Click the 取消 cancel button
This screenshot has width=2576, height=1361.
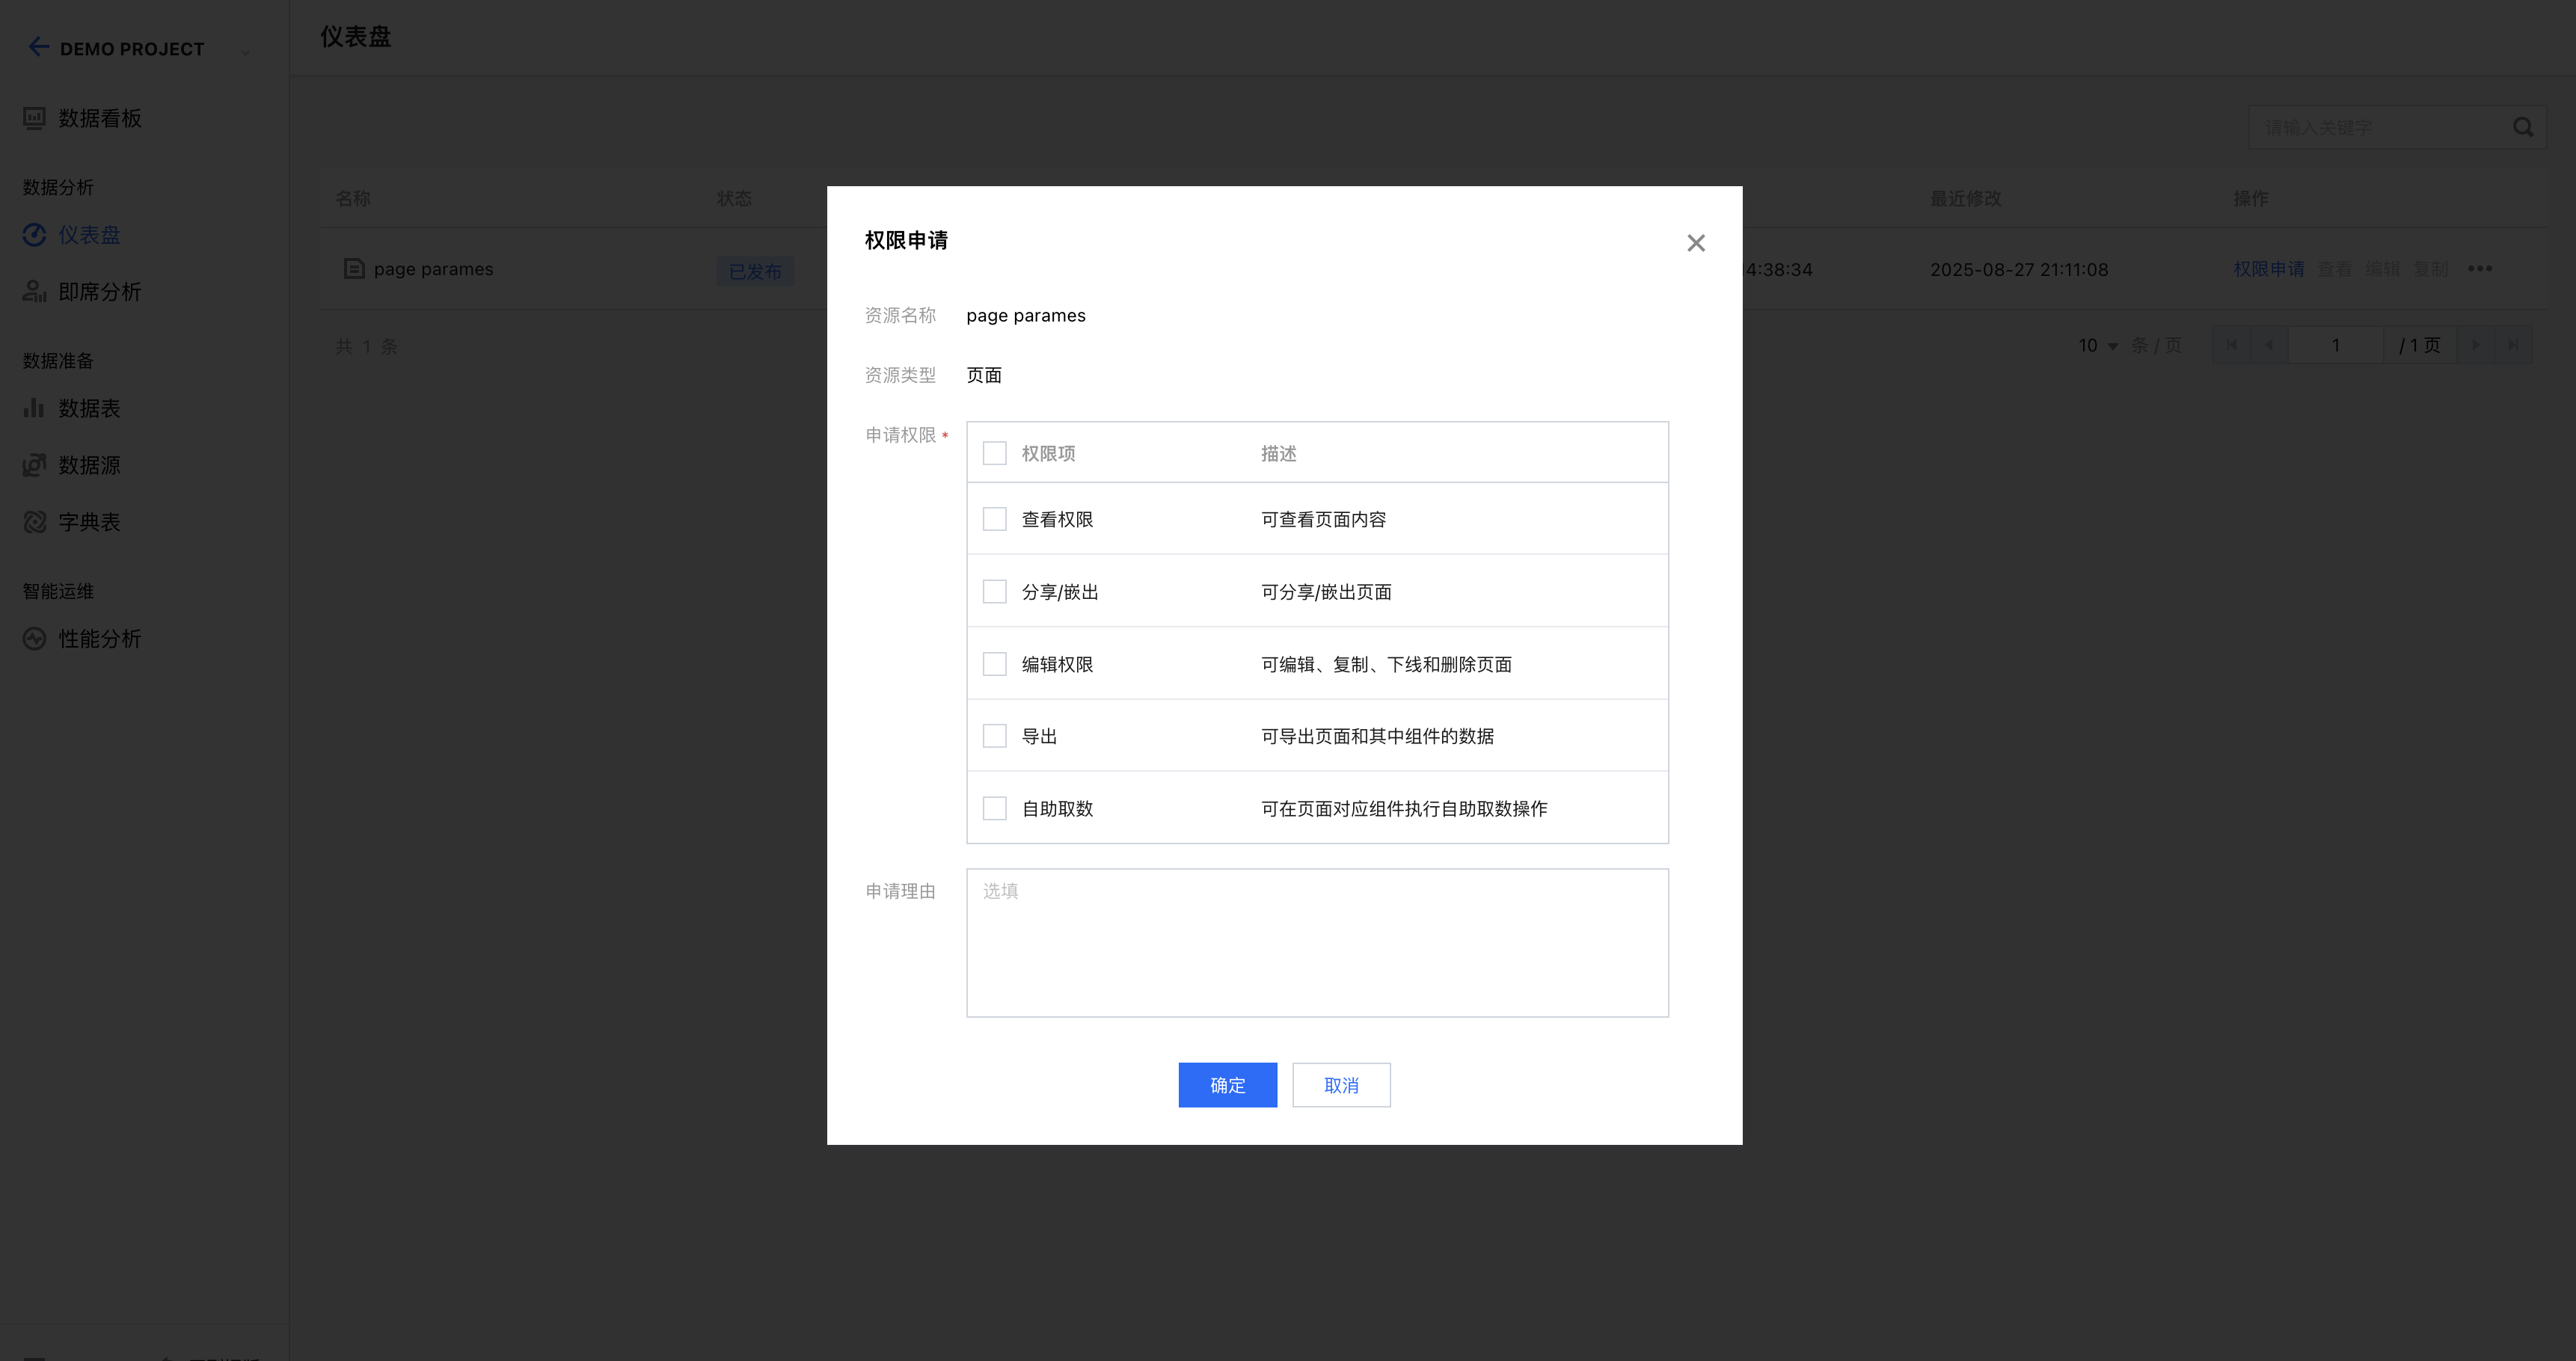(x=1340, y=1085)
